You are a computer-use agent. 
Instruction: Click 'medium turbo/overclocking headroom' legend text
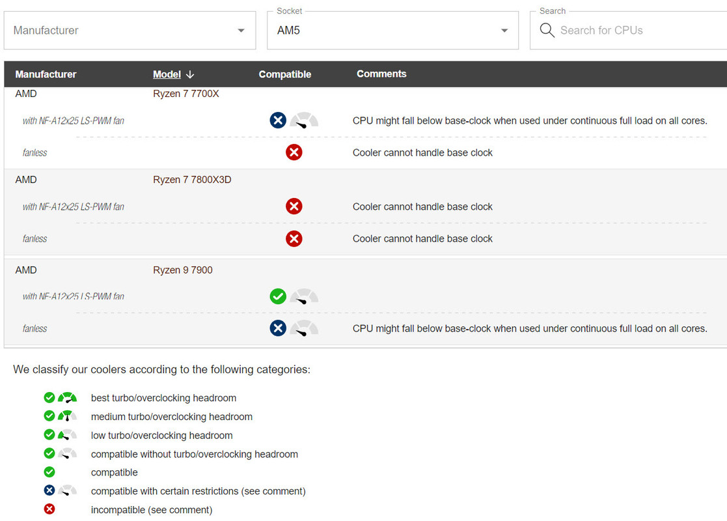pyautogui.click(x=172, y=417)
